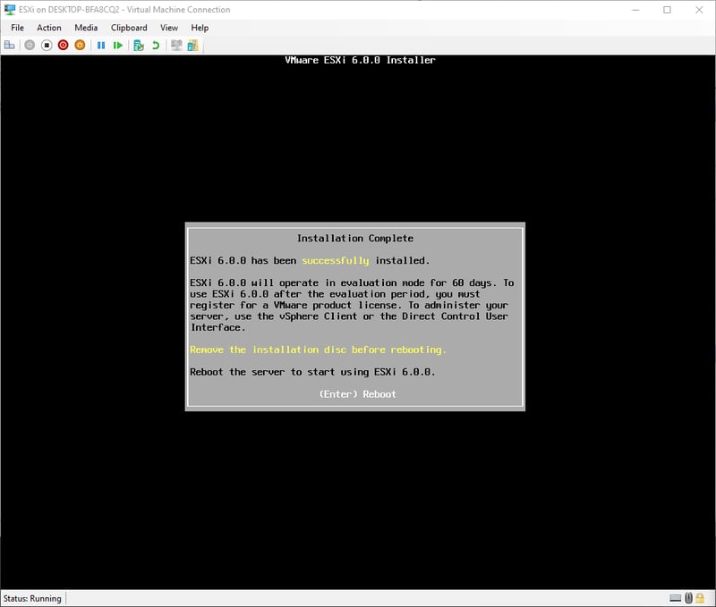Open the File menu
The width and height of the screenshot is (716, 607).
point(17,28)
